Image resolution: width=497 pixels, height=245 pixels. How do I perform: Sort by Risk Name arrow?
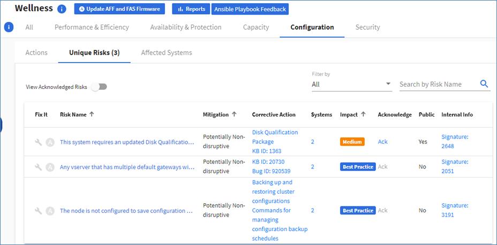pos(92,114)
